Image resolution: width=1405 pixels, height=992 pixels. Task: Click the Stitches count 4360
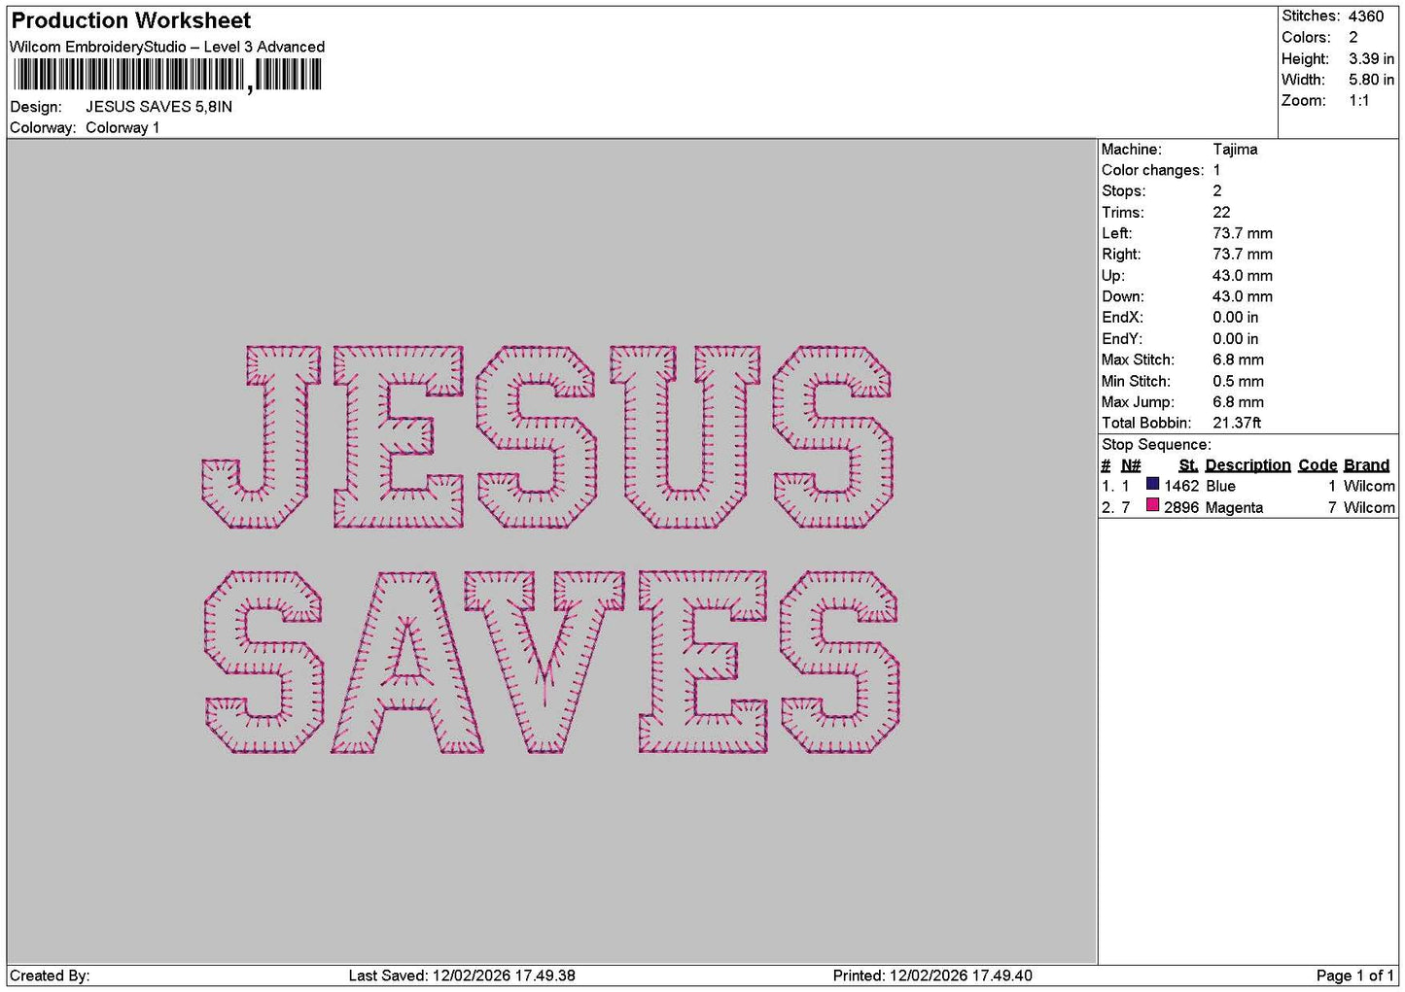pyautogui.click(x=1365, y=17)
